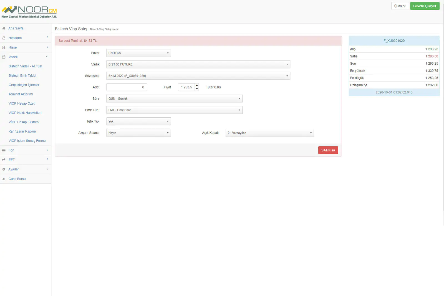Click the home icon beside Ana Sayfa
444x296 pixels.
4,28
